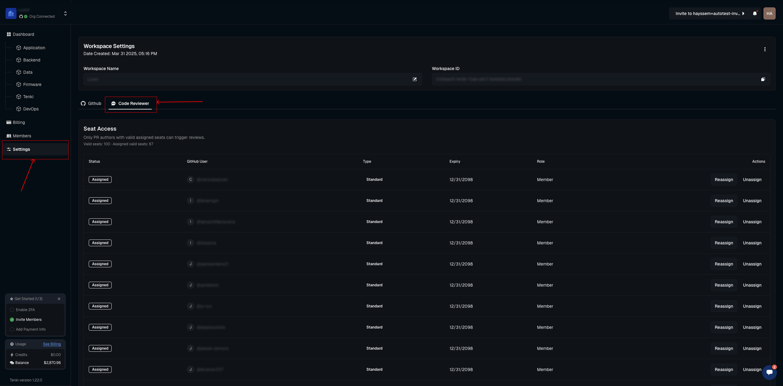Open the Firmware project in sidebar
The width and height of the screenshot is (783, 386).
[x=32, y=84]
